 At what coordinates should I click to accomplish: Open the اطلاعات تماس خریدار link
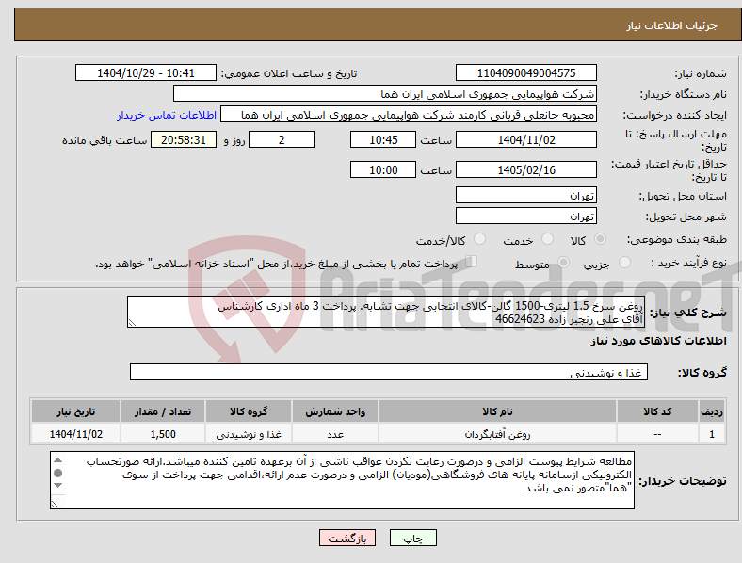tap(167, 115)
